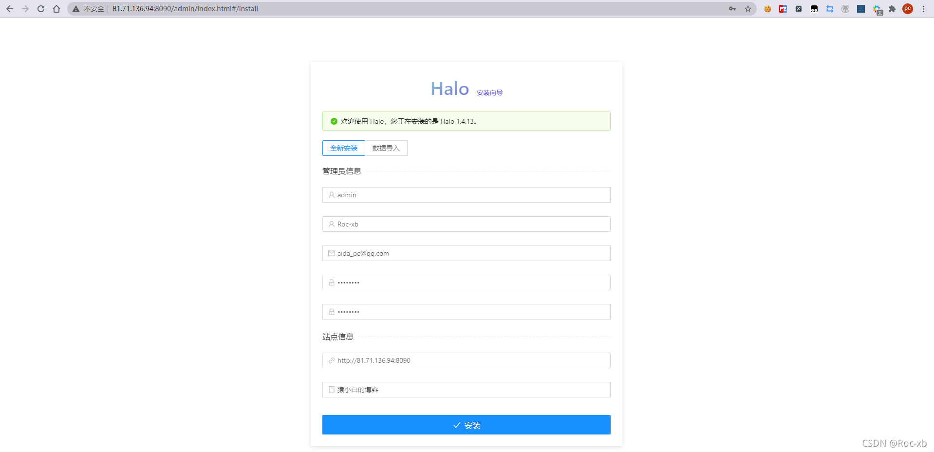Click the blue arrows switch extension

pyautogui.click(x=830, y=9)
